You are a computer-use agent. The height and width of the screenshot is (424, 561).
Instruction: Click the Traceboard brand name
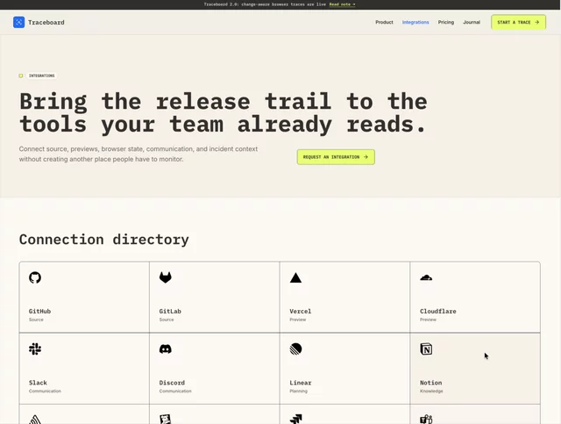tap(46, 22)
